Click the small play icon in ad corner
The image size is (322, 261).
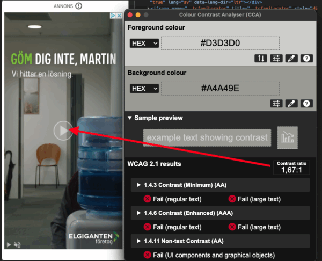pos(9,245)
